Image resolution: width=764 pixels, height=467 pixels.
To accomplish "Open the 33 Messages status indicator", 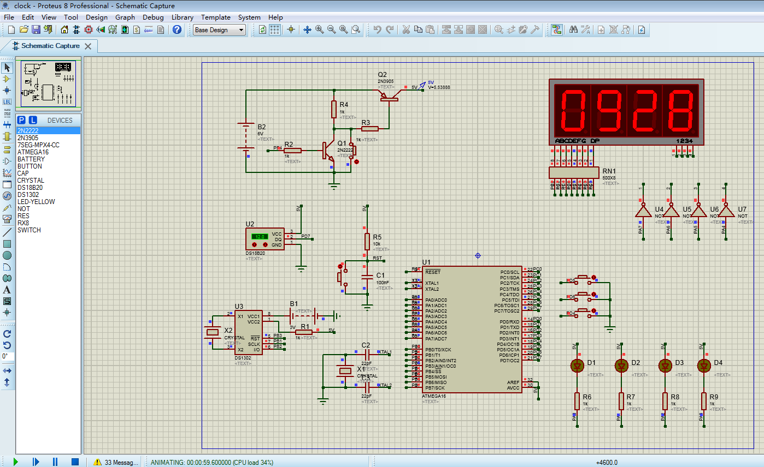I will [116, 462].
